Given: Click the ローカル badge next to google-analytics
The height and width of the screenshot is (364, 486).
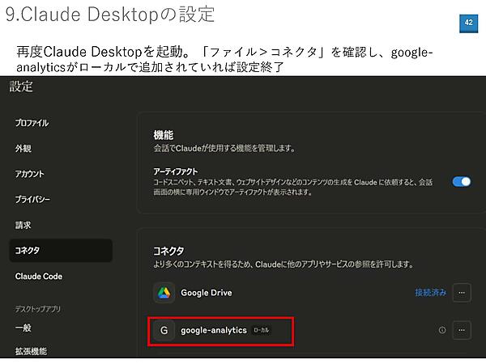Looking at the screenshot, I should (x=261, y=331).
